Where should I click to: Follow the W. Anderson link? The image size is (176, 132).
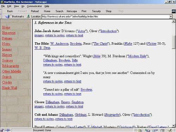click(x=59, y=44)
